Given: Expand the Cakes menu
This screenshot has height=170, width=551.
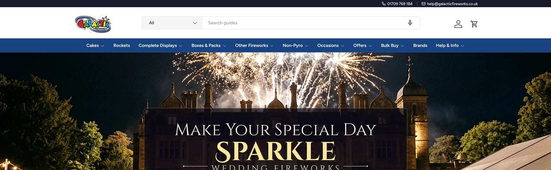Looking at the screenshot, I should 95,45.
